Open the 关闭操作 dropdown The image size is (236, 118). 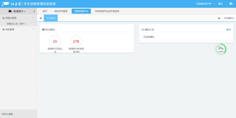(x=229, y=18)
